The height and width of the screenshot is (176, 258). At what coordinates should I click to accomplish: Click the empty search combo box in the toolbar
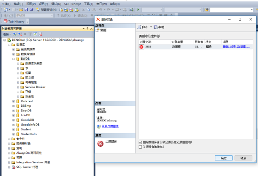(x=231, y=10)
